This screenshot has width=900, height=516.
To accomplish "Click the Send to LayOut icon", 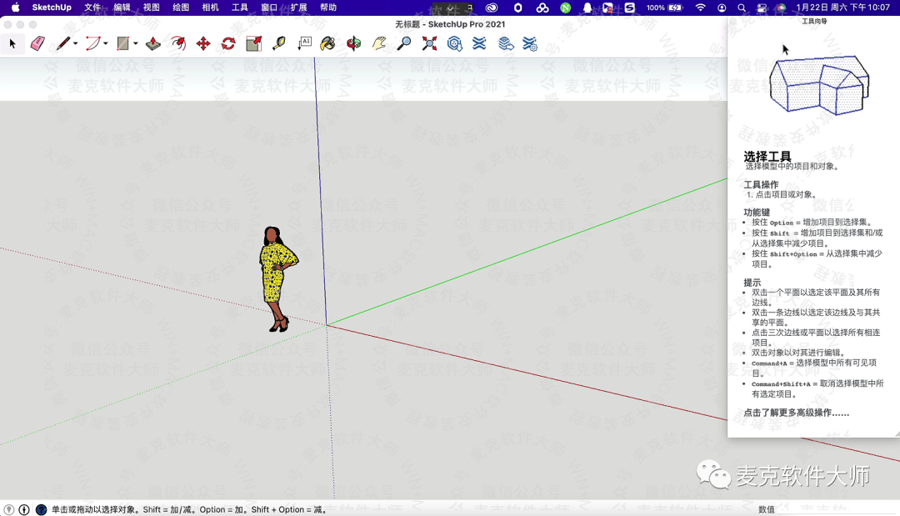I will [506, 43].
